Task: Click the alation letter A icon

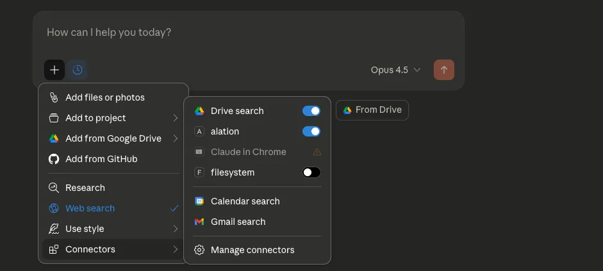Action: pos(199,131)
